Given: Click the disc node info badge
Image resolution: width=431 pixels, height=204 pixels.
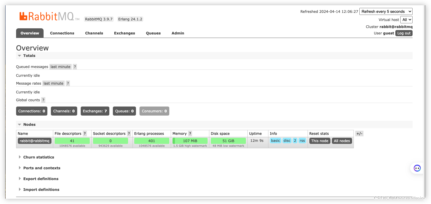Looking at the screenshot, I should tap(287, 140).
